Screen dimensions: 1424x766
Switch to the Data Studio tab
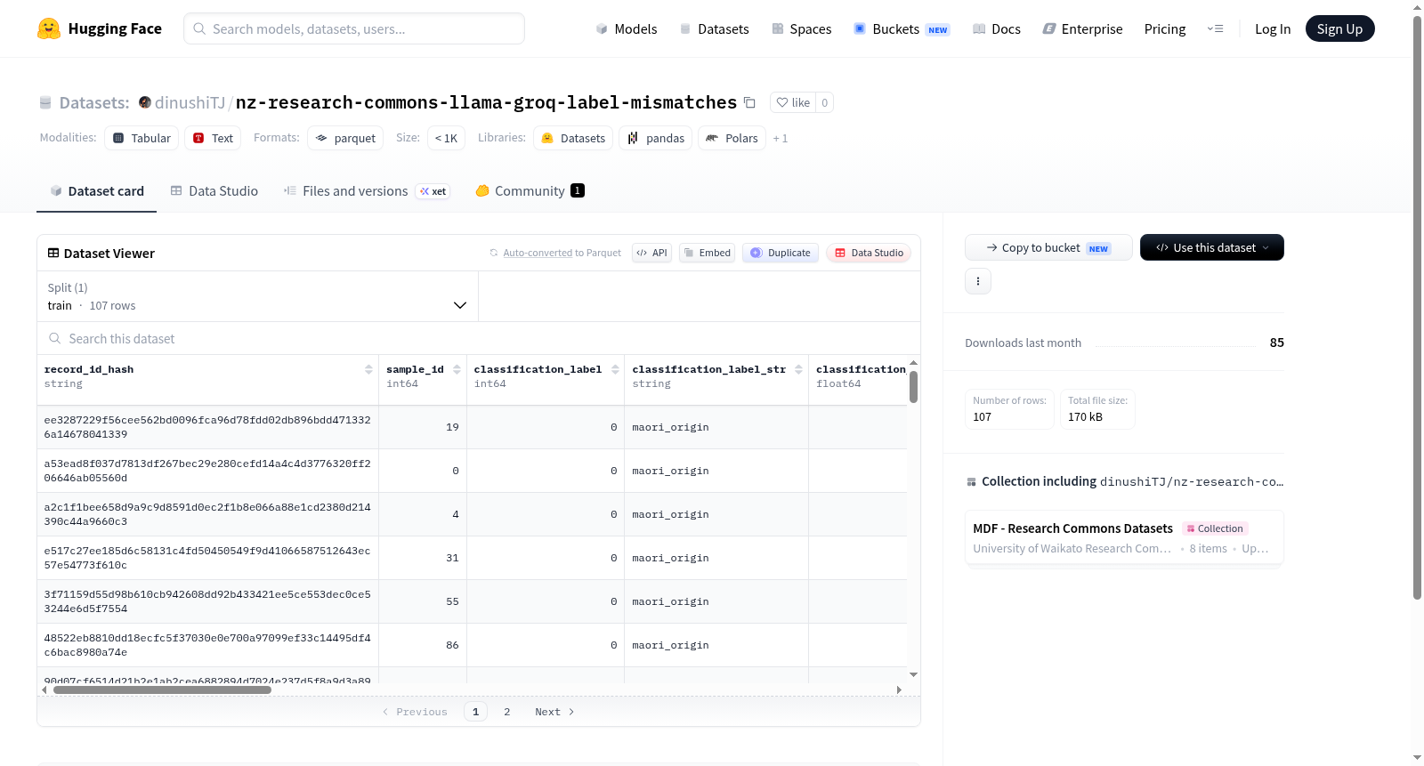214,190
